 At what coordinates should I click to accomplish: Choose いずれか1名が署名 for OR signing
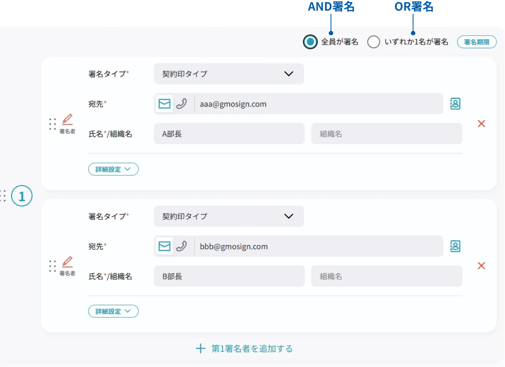click(374, 42)
